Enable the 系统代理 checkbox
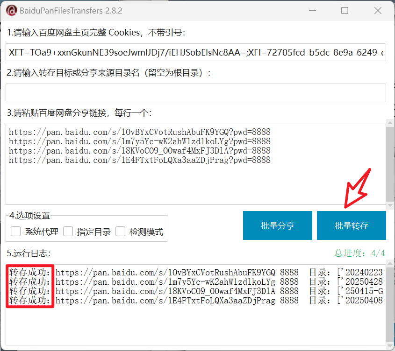Image resolution: width=395 pixels, height=351 pixels. 16,232
